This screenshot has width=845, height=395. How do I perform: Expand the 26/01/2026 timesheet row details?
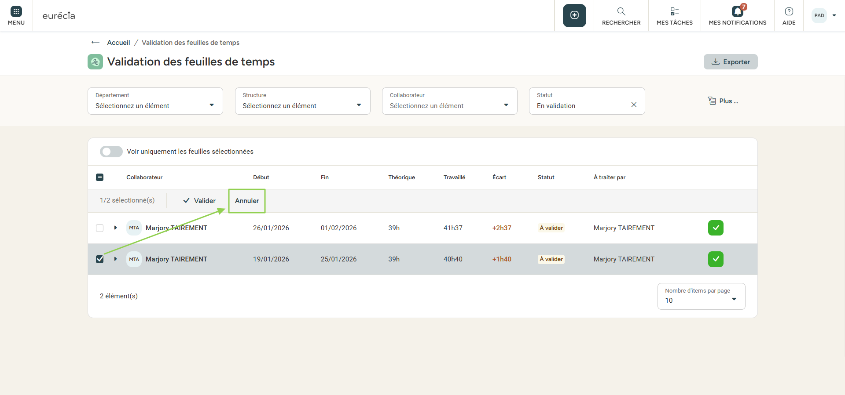coord(115,228)
